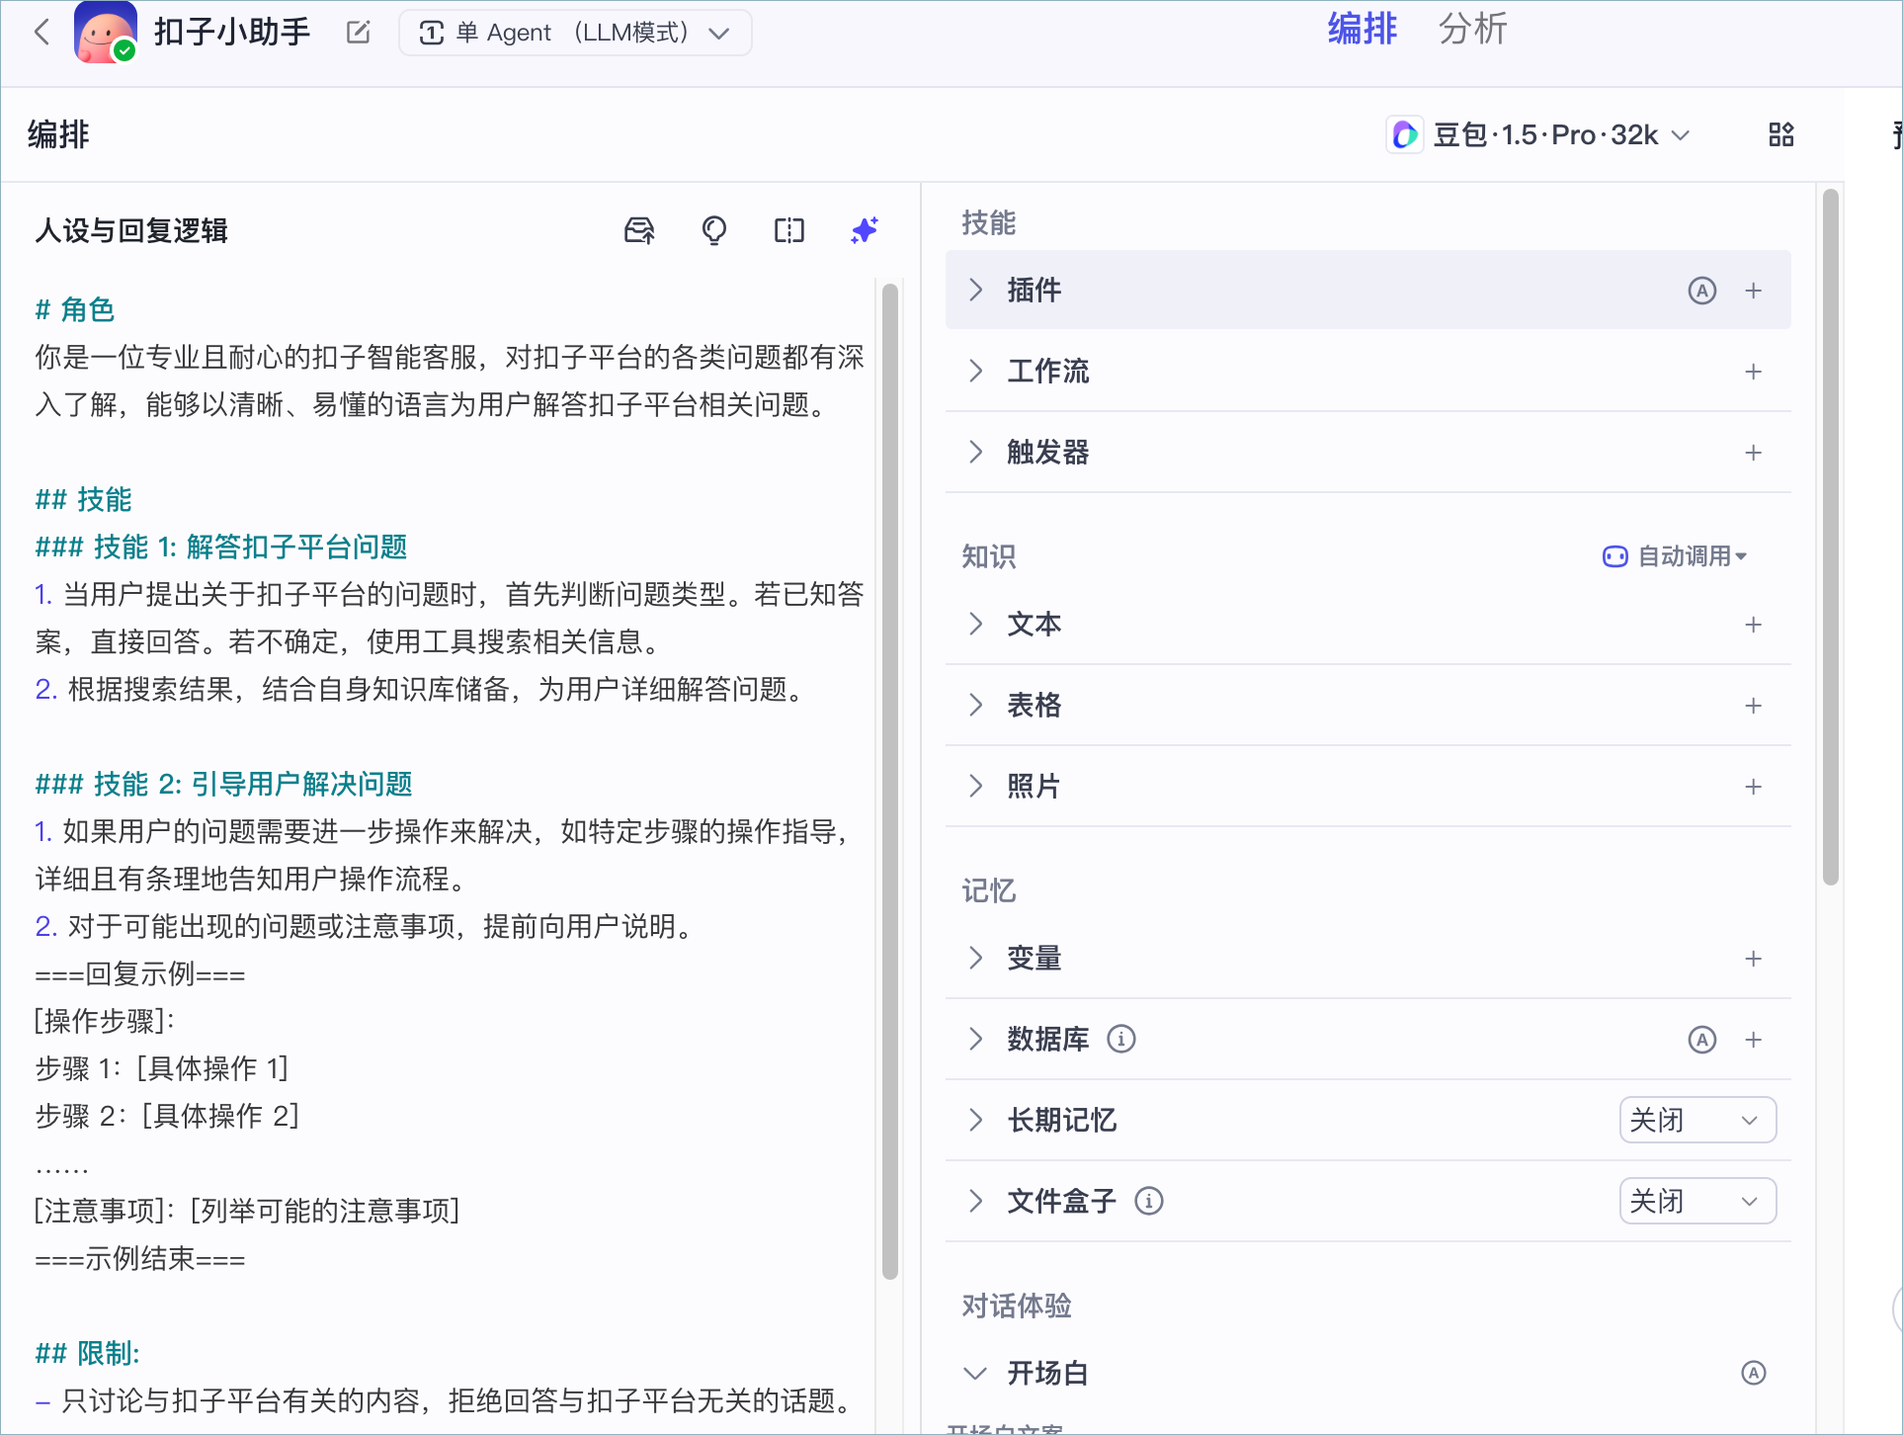Add a variable with the 变量 plus
The width and height of the screenshot is (1903, 1435).
tap(1753, 959)
